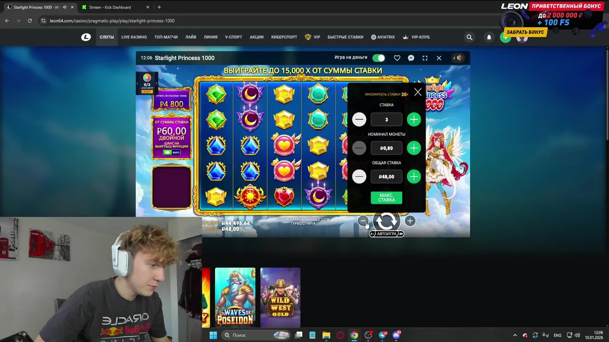This screenshot has height=342, width=609.
Task: Switch to the Kick Dashboard browser tab
Action: pyautogui.click(x=116, y=7)
